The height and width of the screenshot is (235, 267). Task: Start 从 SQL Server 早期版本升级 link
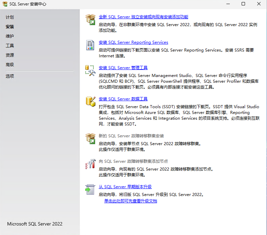tap(125, 187)
